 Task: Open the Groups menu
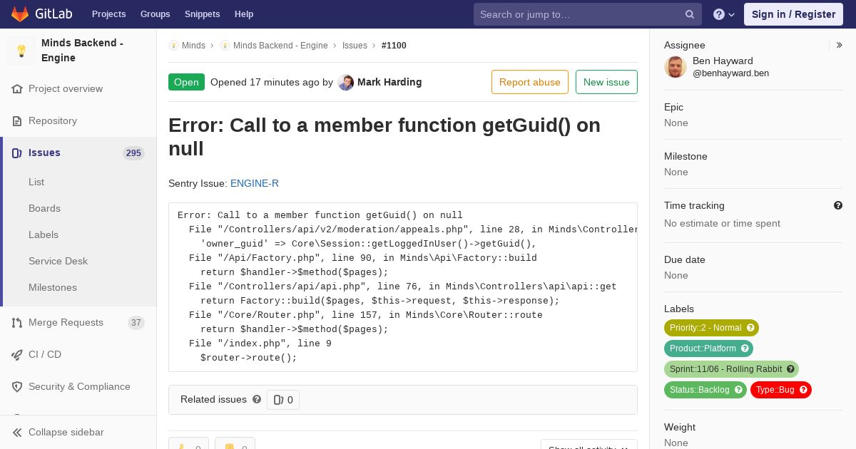[155, 14]
